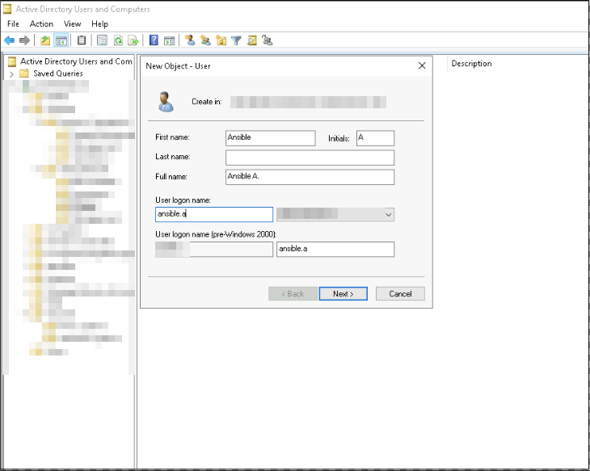Cancel the New Object - User dialog
590x471 pixels.
click(400, 294)
